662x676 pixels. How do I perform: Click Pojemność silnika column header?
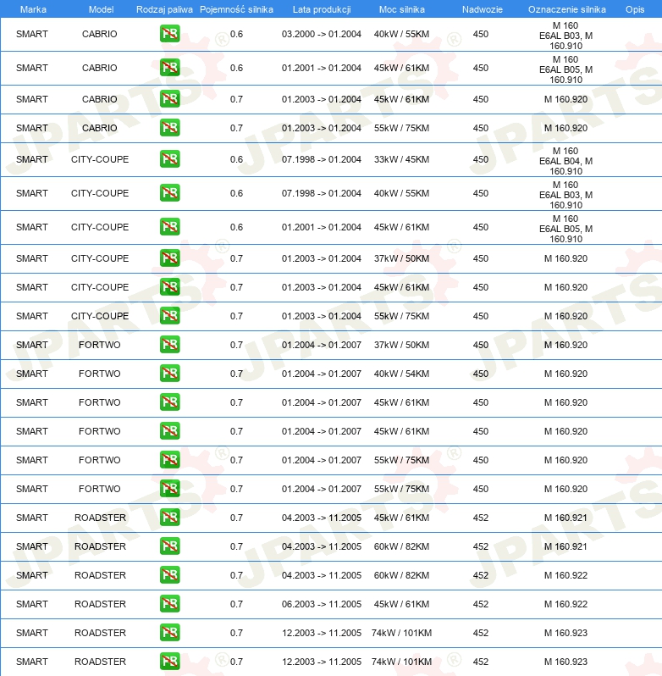click(x=236, y=9)
